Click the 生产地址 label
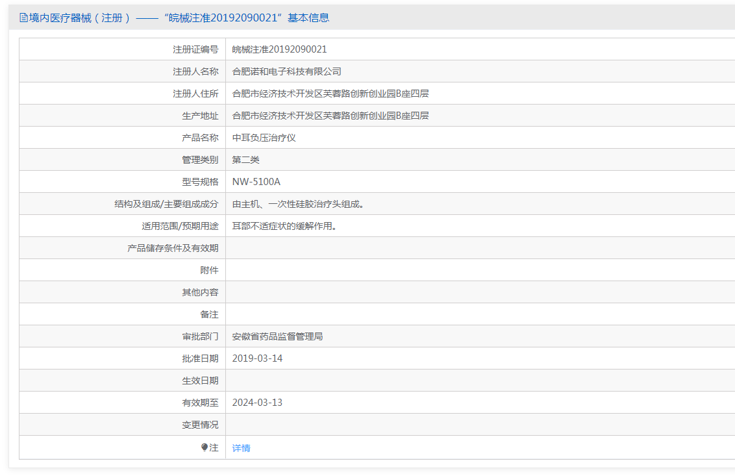 (x=200, y=116)
